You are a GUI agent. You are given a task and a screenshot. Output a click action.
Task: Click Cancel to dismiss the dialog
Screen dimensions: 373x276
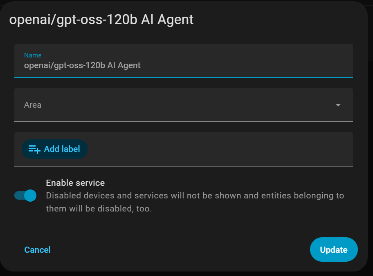coord(37,249)
